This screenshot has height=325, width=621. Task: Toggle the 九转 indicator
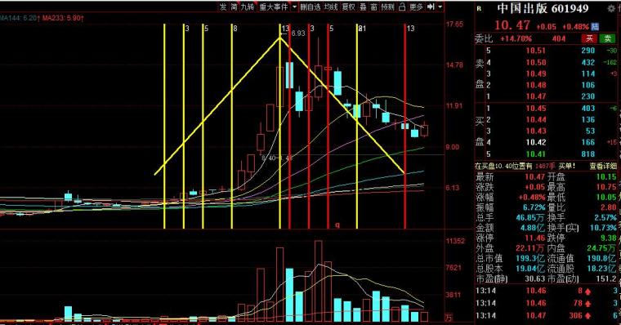point(248,7)
